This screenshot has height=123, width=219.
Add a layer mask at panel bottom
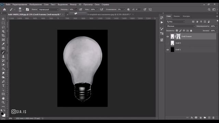(x=196, y=118)
